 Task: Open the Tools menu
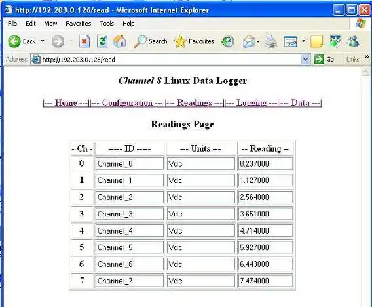pos(107,24)
